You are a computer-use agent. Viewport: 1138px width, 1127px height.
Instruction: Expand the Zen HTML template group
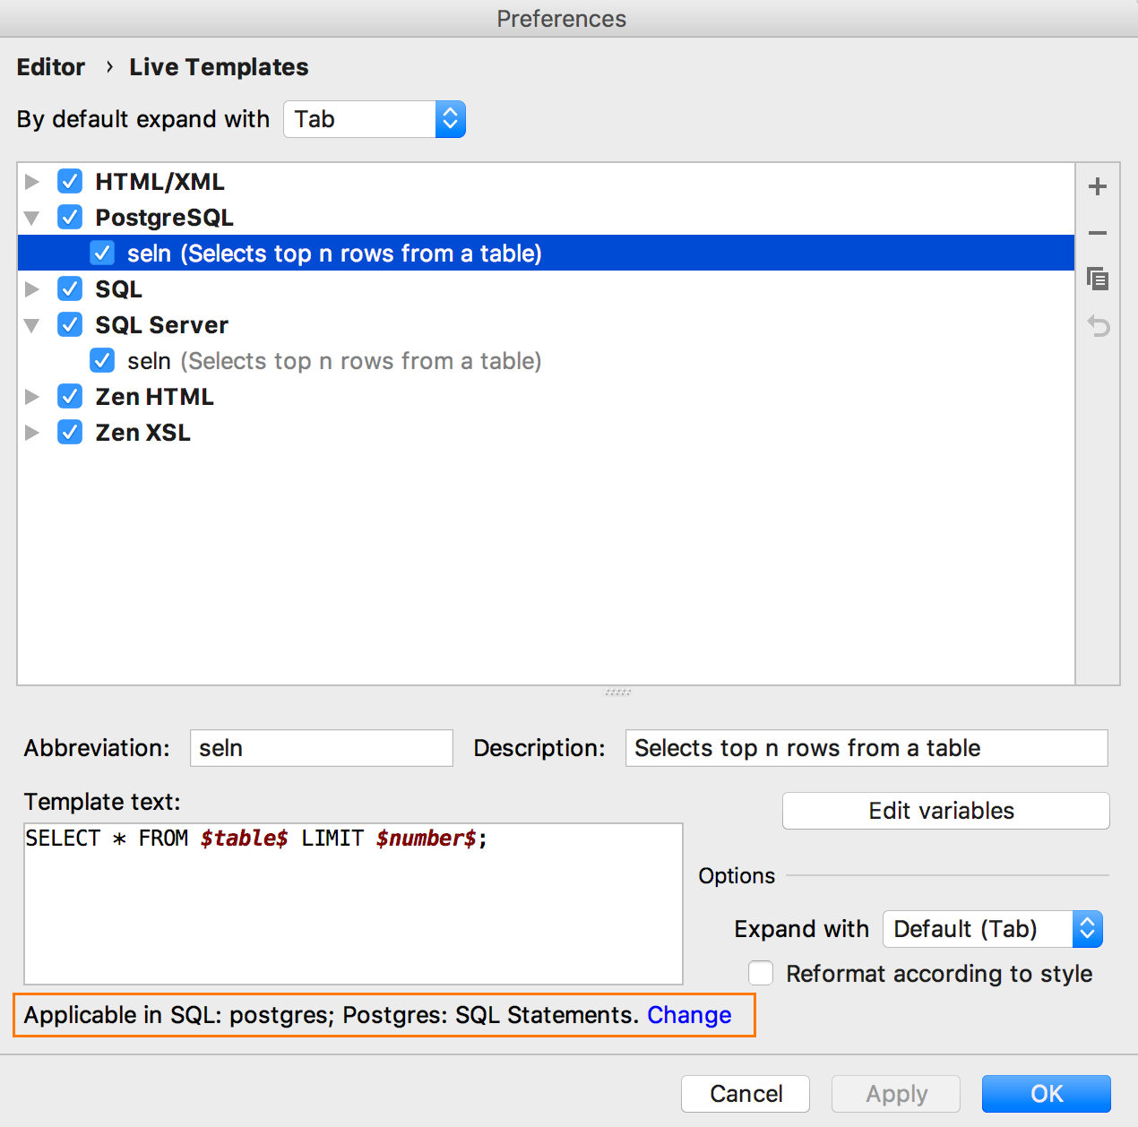[x=32, y=397]
